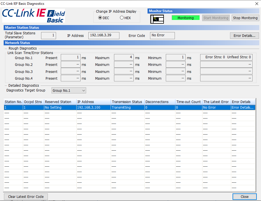Image resolution: width=261 pixels, height=201 pixels.
Task: Click the Master Station Status section header
Action: (131, 28)
